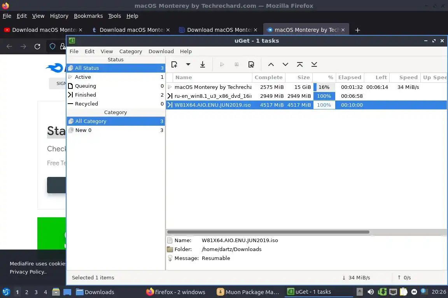Click the 100% progress bar of ru-en_win8.1
The height and width of the screenshot is (298, 448).
324,96
